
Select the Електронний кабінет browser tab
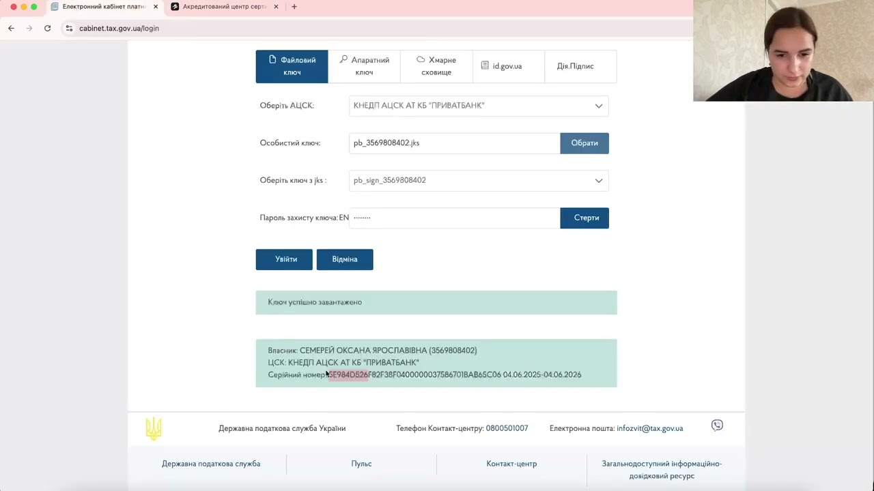click(x=104, y=7)
